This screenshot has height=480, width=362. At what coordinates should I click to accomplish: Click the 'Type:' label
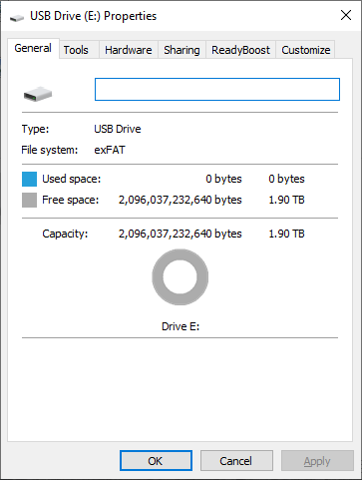click(35, 129)
